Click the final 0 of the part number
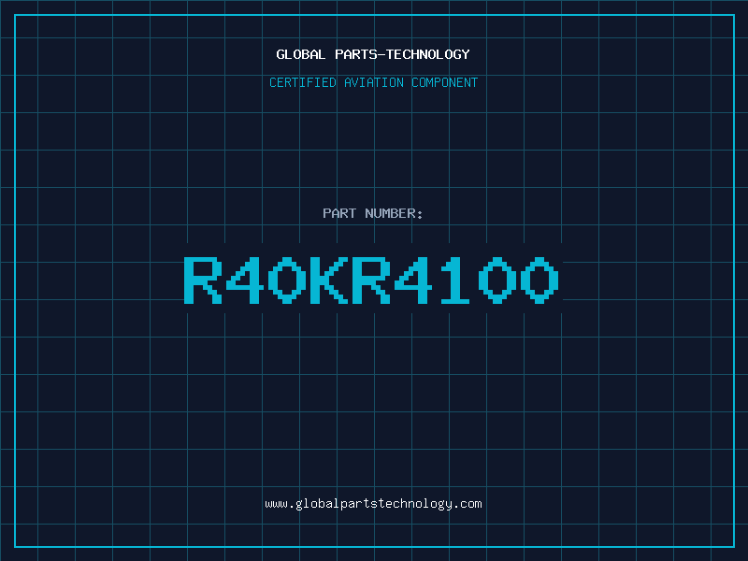The width and height of the screenshot is (748, 561). tap(539, 280)
